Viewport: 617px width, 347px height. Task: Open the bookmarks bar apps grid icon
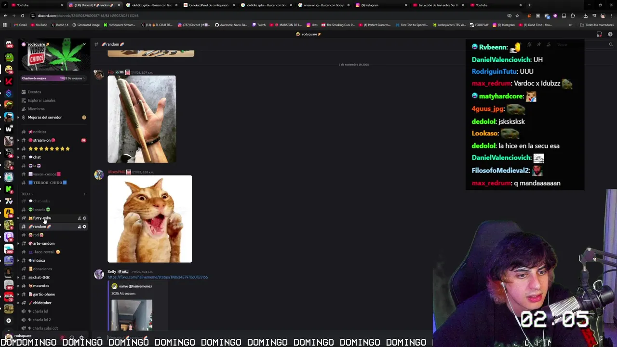coord(5,25)
